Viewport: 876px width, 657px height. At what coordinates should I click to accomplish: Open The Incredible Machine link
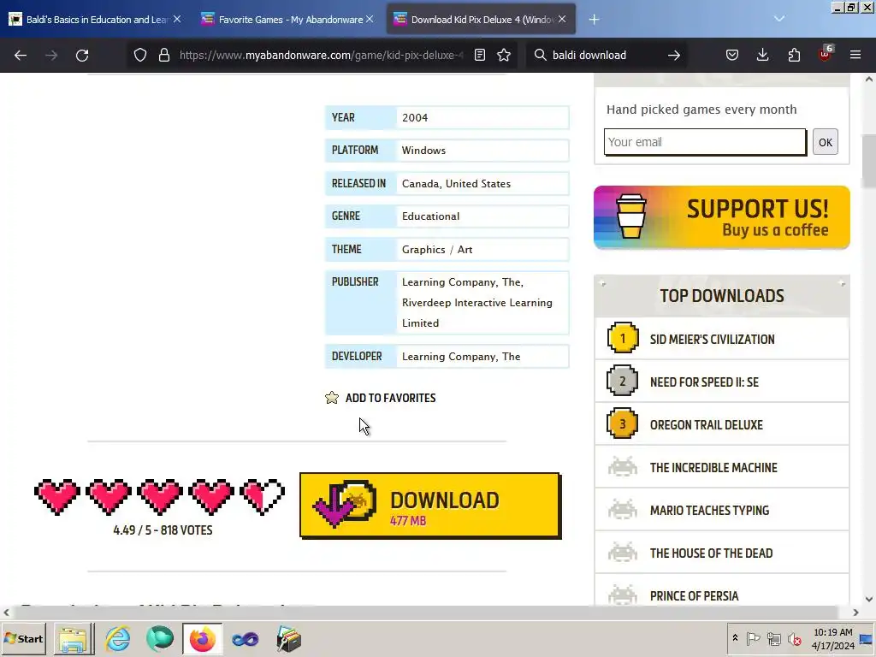click(x=713, y=468)
